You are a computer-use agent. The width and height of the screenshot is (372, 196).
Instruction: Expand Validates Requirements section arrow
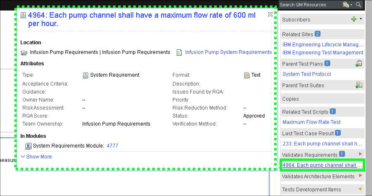[360, 154]
